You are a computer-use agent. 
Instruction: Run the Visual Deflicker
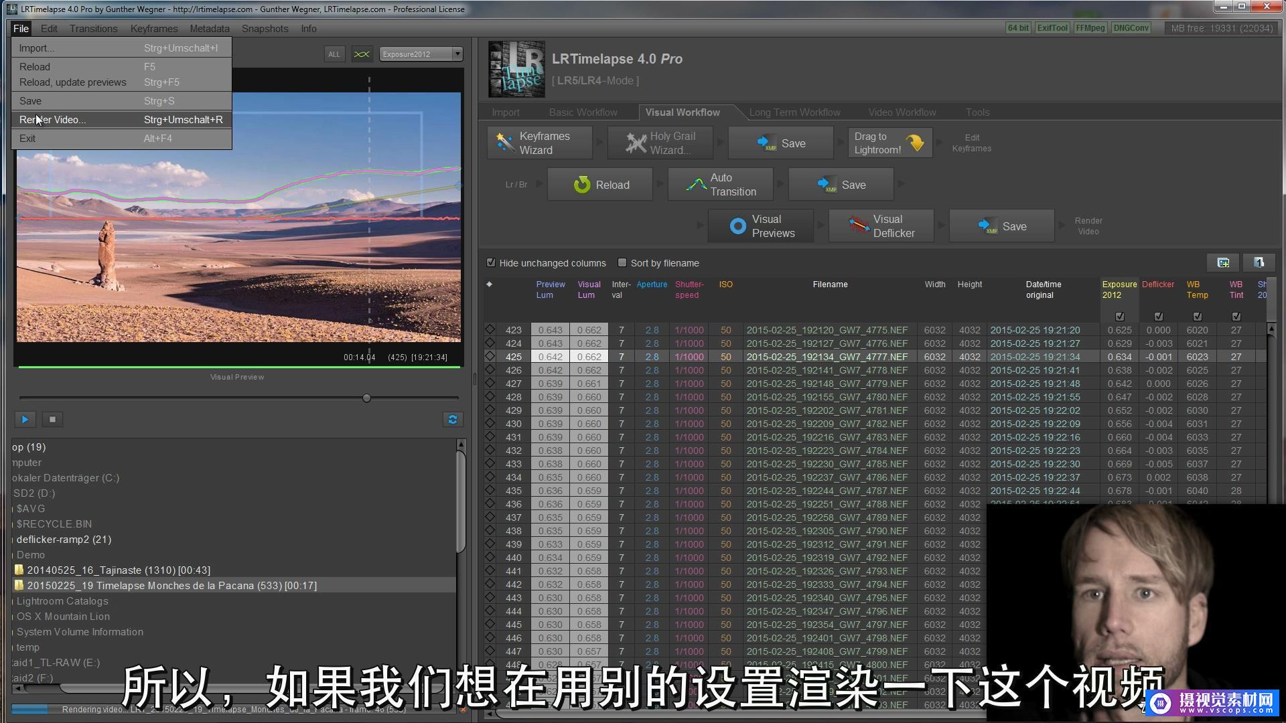coord(881,226)
